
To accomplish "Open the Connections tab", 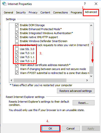I will point(60,12).
